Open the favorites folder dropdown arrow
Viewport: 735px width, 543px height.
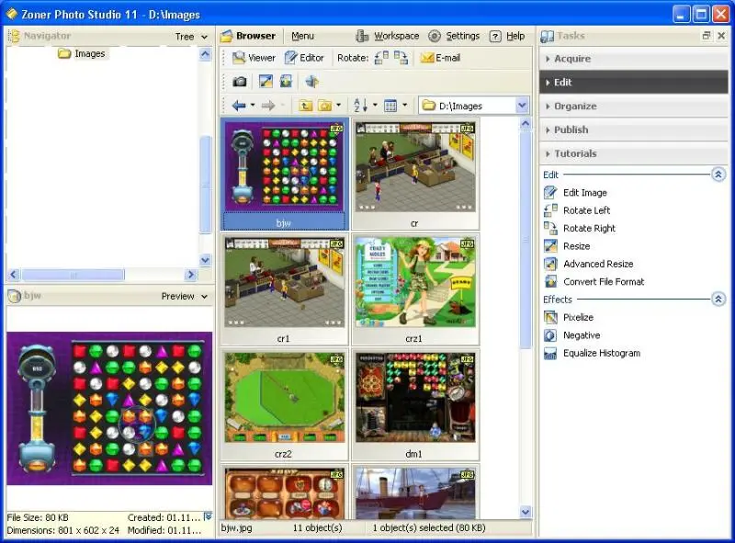(338, 106)
